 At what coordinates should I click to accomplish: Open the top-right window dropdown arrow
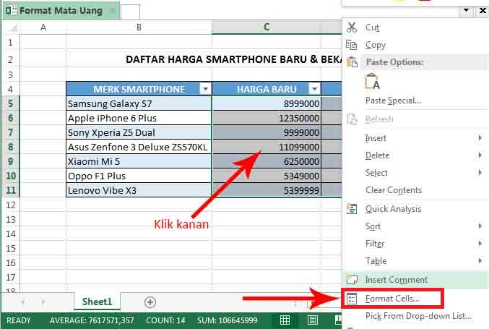click(x=466, y=10)
